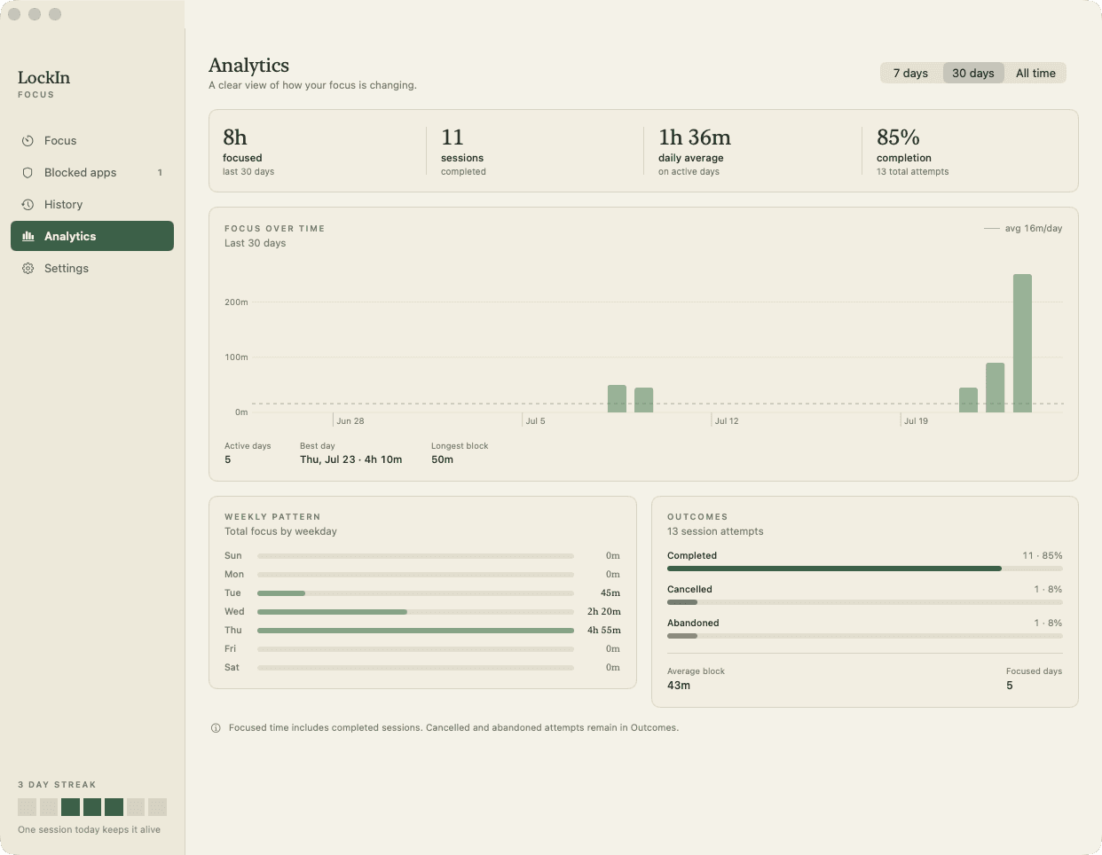Click the 200m axis label
This screenshot has height=855, width=1102.
coord(236,302)
